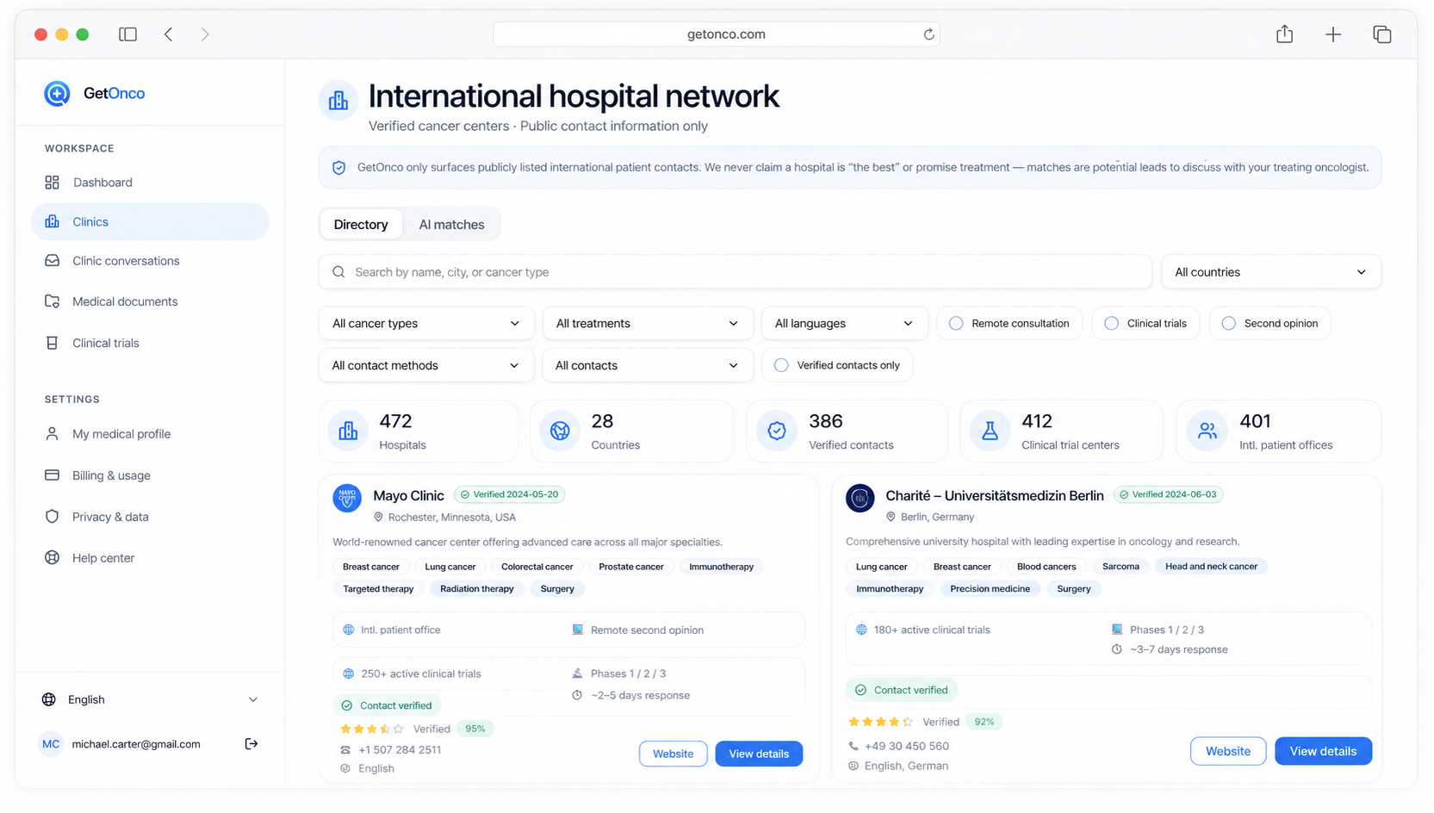Go forward with browser forward arrow
The width and height of the screenshot is (1434, 813).
pyautogui.click(x=205, y=34)
